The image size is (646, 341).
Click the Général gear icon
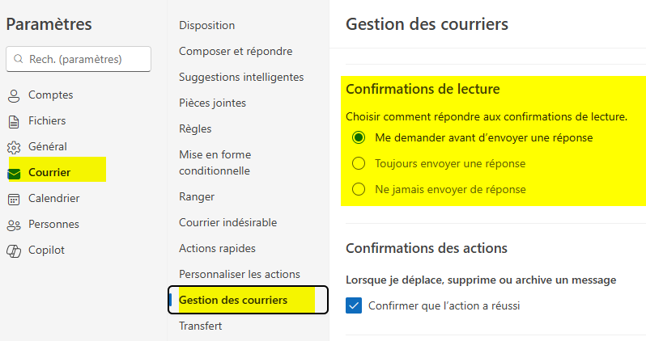(x=14, y=147)
